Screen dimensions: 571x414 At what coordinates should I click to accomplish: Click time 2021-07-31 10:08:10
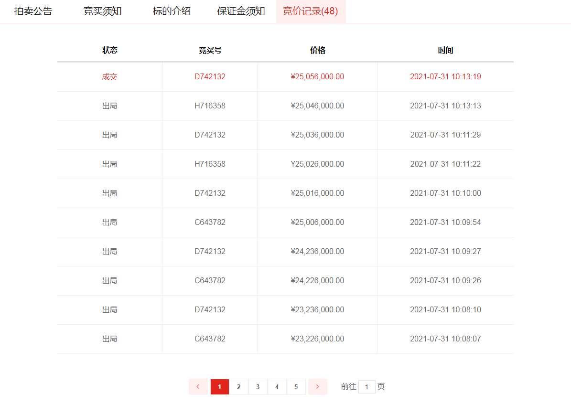(445, 309)
